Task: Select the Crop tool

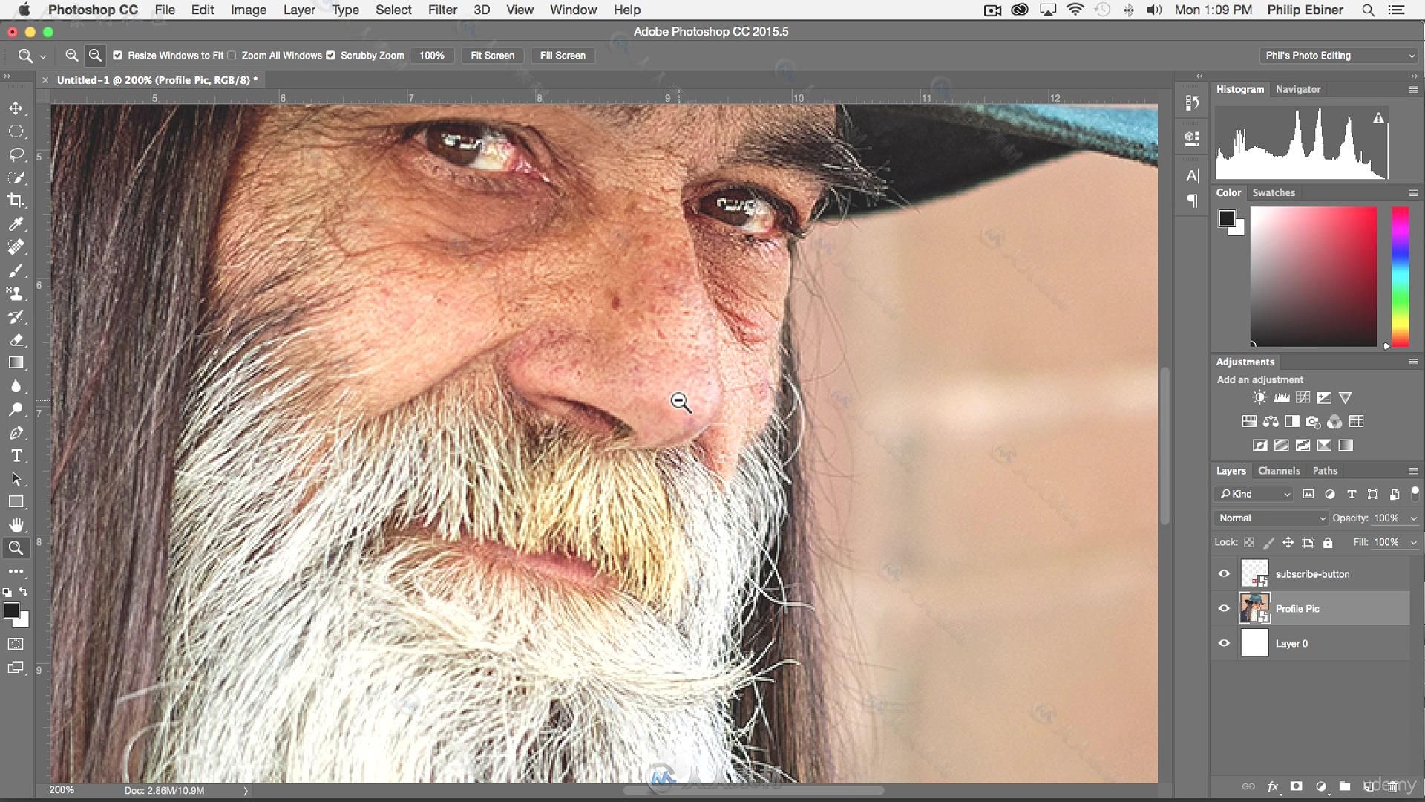Action: coord(16,200)
